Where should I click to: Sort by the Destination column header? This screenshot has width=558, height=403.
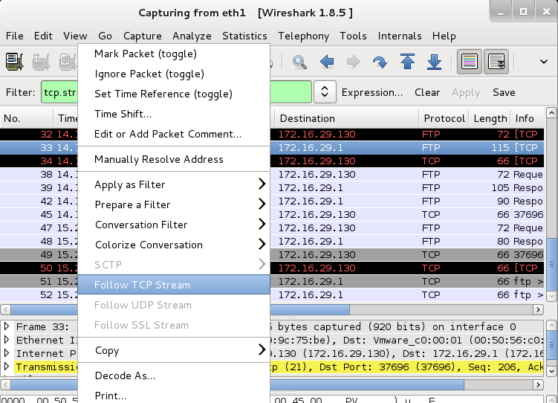point(347,118)
